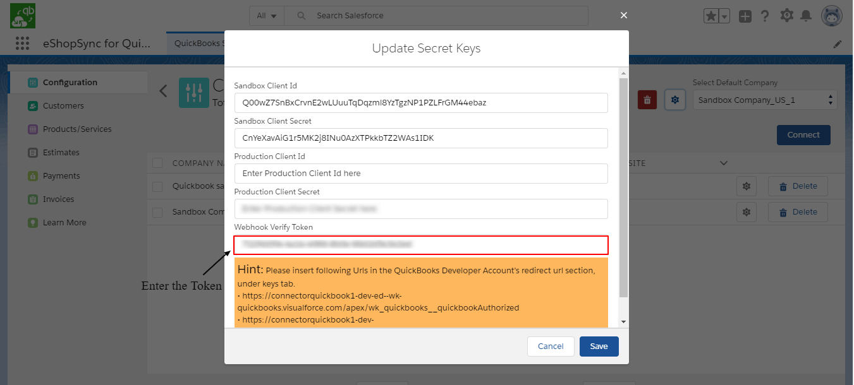The height and width of the screenshot is (385, 854).
Task: View notifications bell icon
Action: (806, 16)
